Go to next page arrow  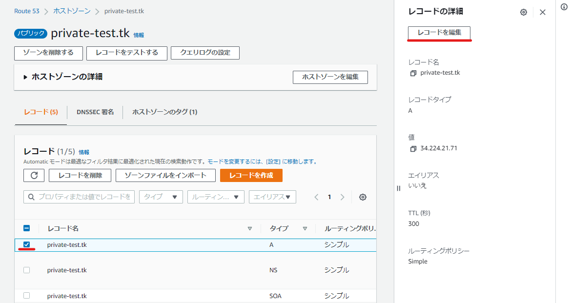point(342,197)
